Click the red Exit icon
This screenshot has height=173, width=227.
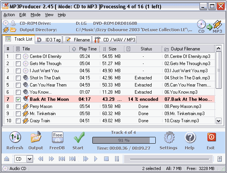pos(212,137)
